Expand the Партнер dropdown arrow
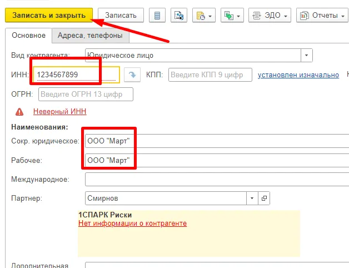The width and height of the screenshot is (349, 268). coord(252,198)
